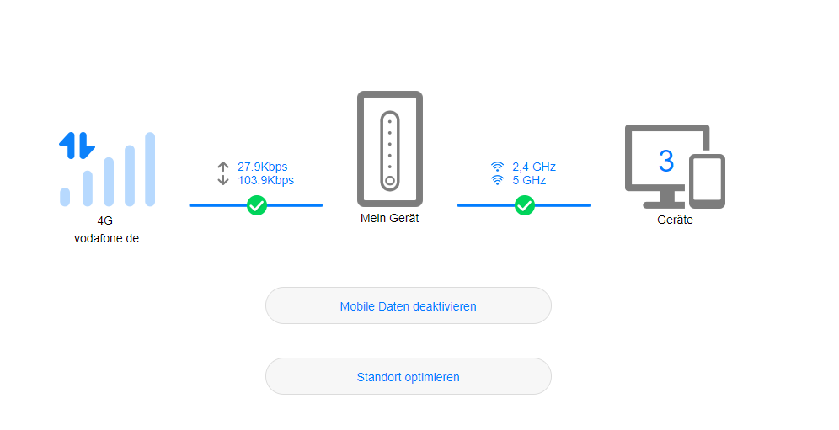Click the number 3 device count

tap(665, 161)
